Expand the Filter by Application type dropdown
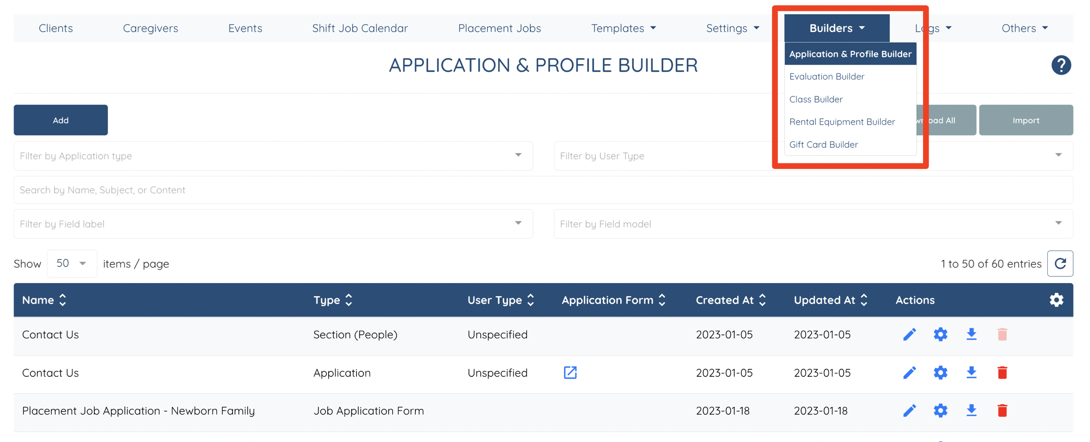 [x=273, y=156]
